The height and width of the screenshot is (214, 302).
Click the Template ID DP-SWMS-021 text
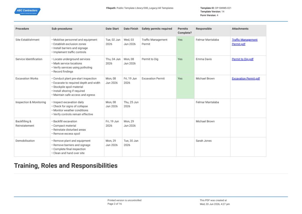[216, 8]
